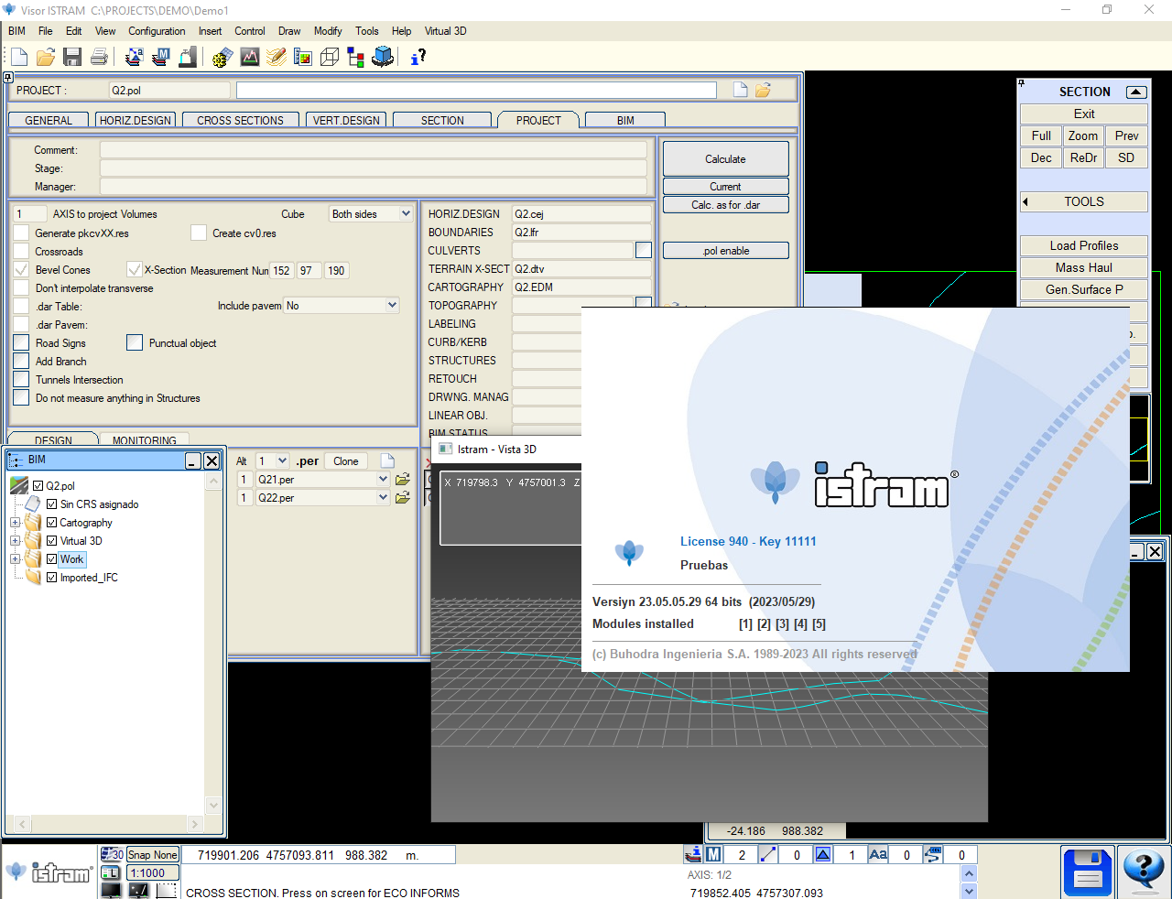The width and height of the screenshot is (1172, 899).
Task: Click the Comment input field
Action: (x=374, y=149)
